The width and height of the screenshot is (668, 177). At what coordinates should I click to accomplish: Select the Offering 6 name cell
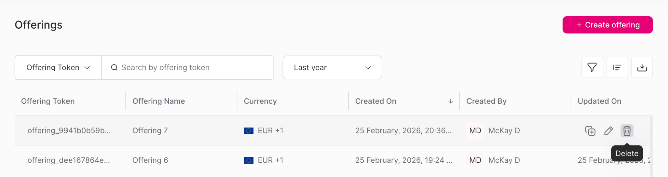coord(150,160)
